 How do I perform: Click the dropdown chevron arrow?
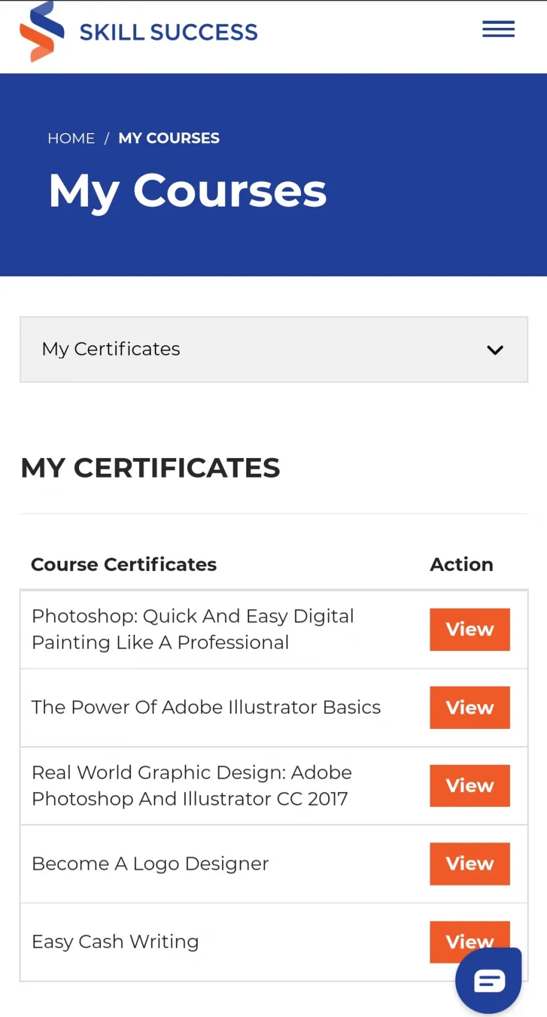495,350
